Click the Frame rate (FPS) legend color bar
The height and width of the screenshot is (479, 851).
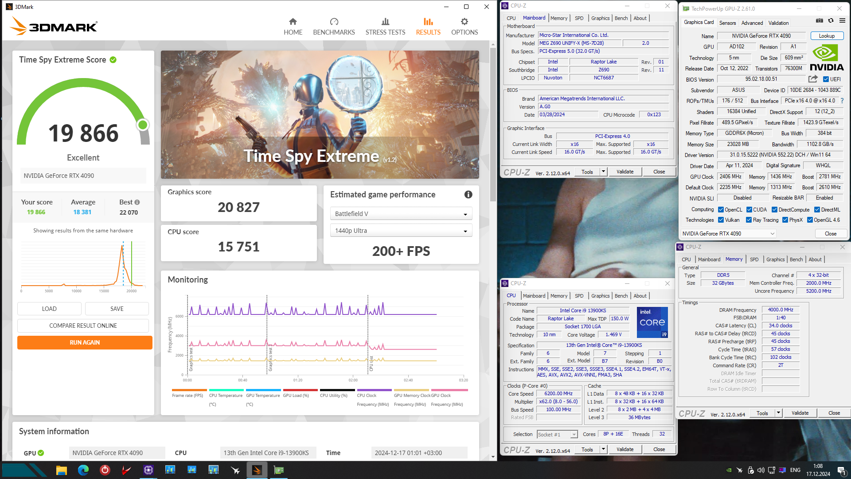(x=188, y=390)
